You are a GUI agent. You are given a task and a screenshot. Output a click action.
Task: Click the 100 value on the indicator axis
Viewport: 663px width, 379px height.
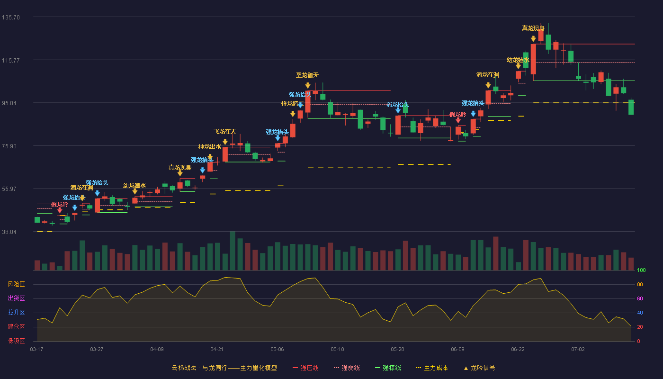(641, 271)
